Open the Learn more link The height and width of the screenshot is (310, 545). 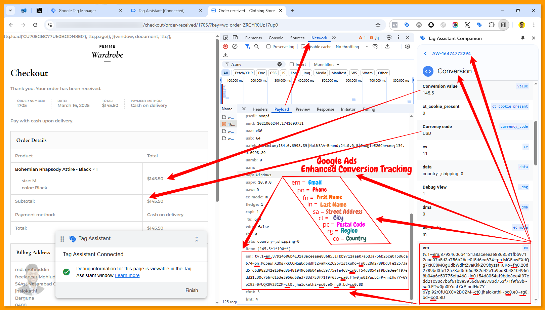click(127, 275)
